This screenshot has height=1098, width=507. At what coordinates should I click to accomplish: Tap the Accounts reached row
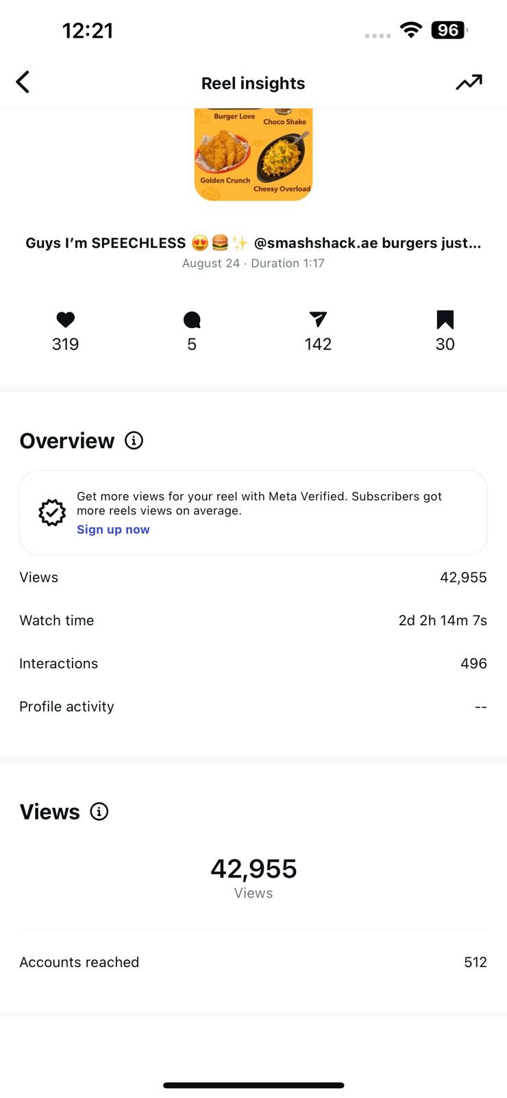coord(253,962)
